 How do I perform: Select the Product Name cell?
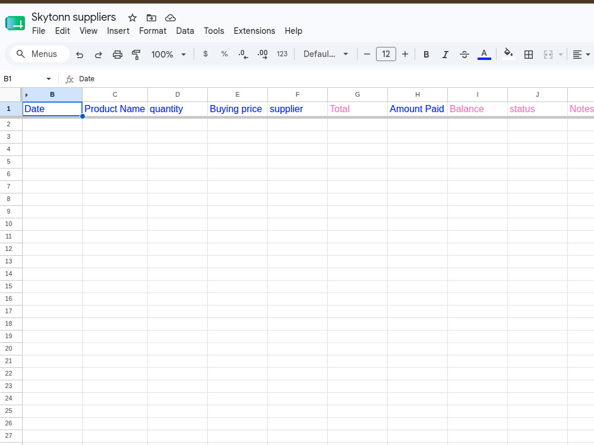[115, 109]
